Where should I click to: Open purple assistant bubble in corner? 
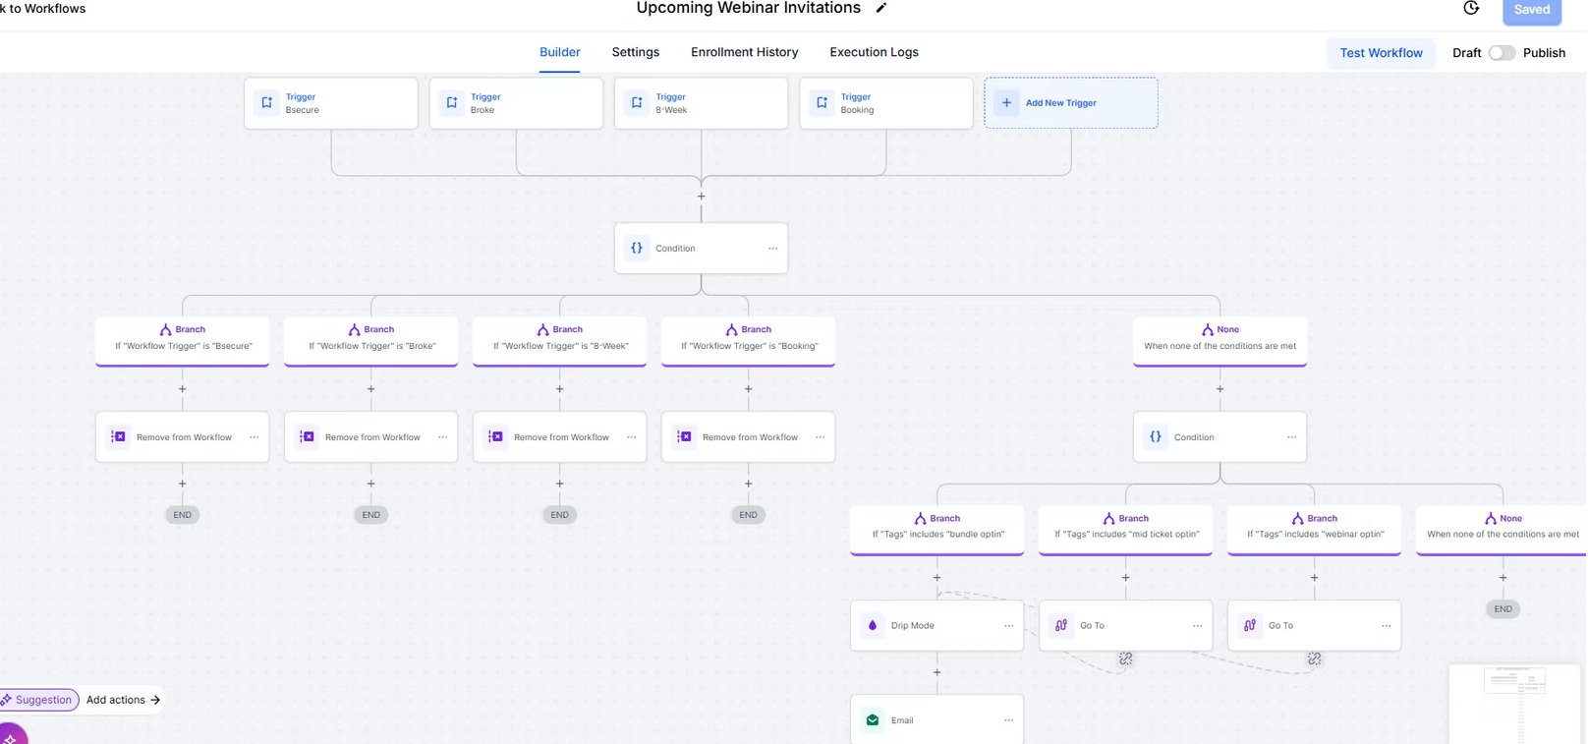(11, 735)
